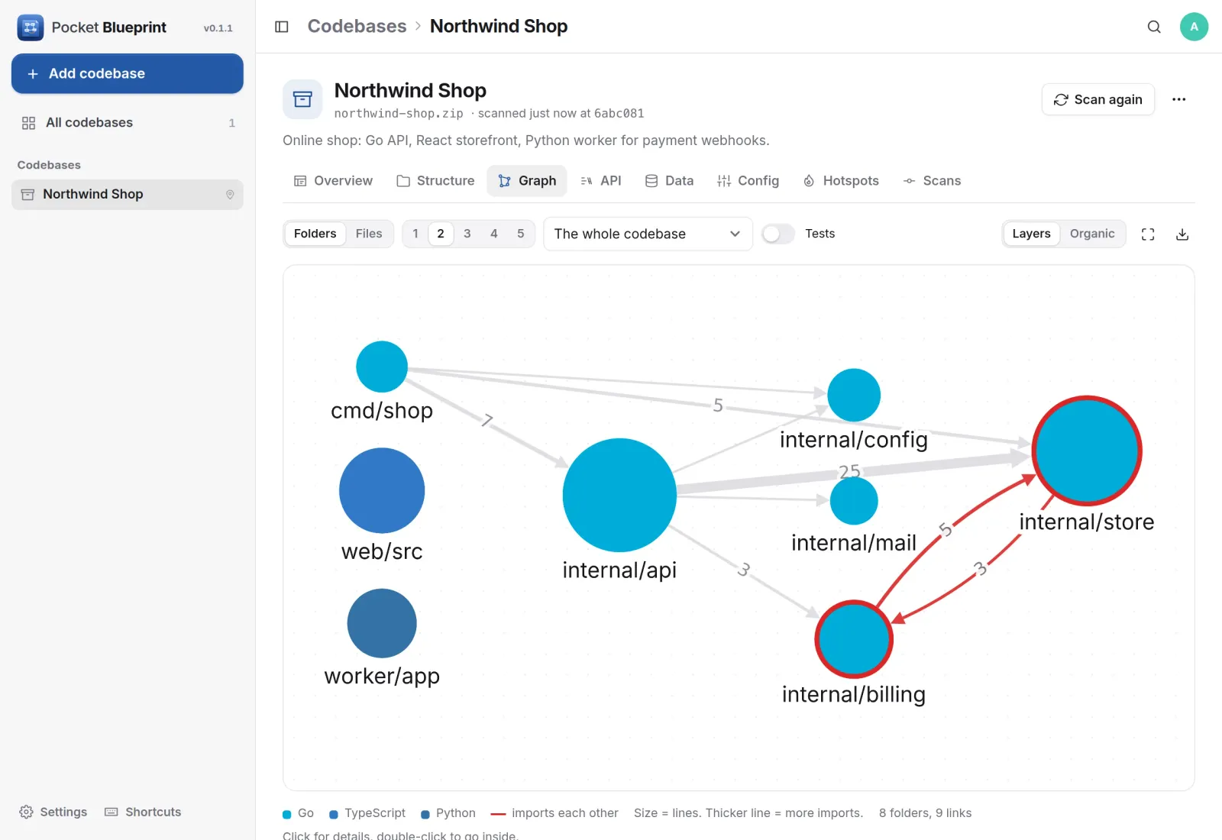Open search with the magnifier icon
The image size is (1222, 840).
1154,27
